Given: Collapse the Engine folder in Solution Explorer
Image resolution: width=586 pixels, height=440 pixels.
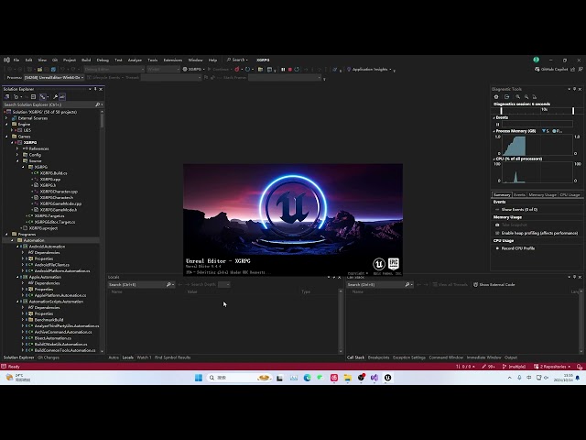Looking at the screenshot, I should (6, 125).
